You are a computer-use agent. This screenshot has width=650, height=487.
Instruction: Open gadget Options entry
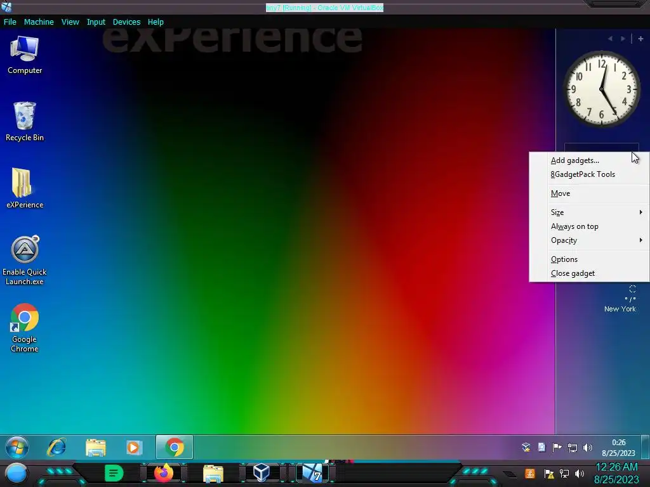(x=589, y=259)
